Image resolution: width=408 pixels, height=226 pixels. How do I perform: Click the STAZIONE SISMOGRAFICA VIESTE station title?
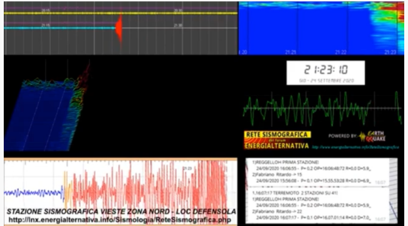coord(121,212)
